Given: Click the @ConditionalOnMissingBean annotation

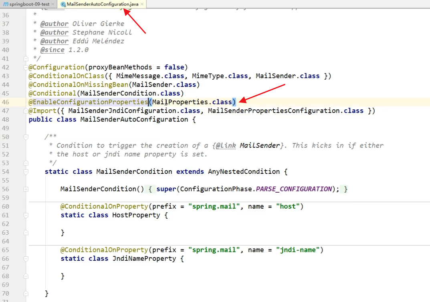Looking at the screenshot, I should coord(79,85).
